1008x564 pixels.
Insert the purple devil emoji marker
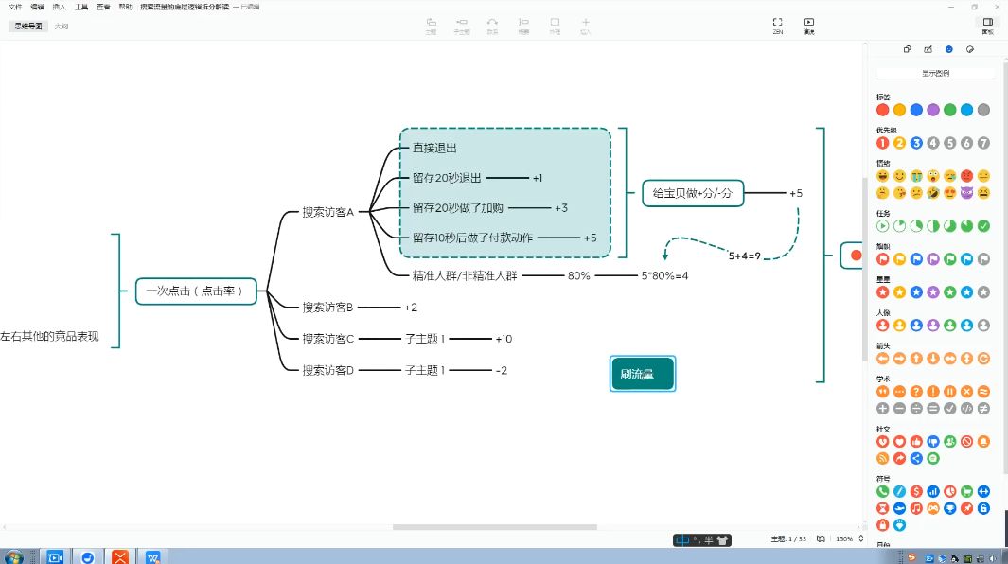tap(967, 193)
